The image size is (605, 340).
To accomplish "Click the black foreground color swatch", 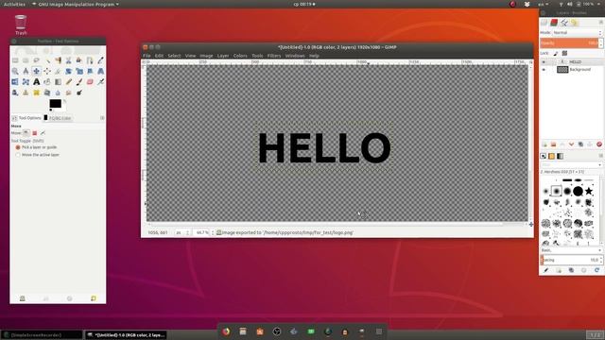I will pyautogui.click(x=55, y=103).
